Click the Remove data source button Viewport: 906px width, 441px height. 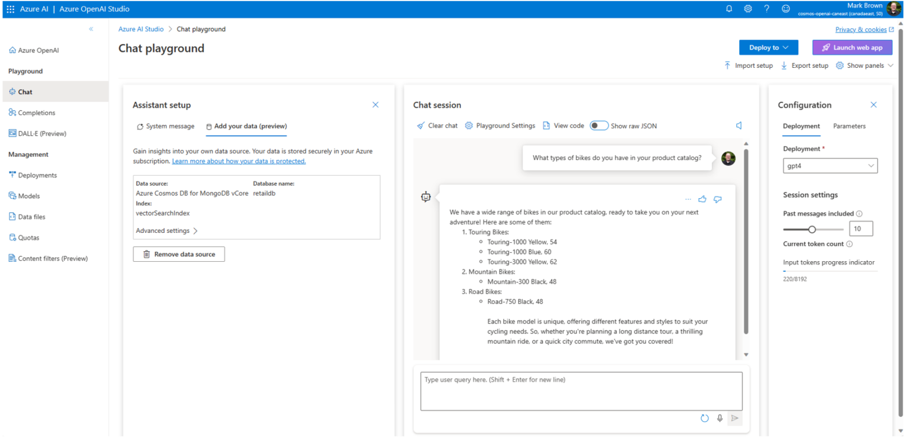pos(179,254)
